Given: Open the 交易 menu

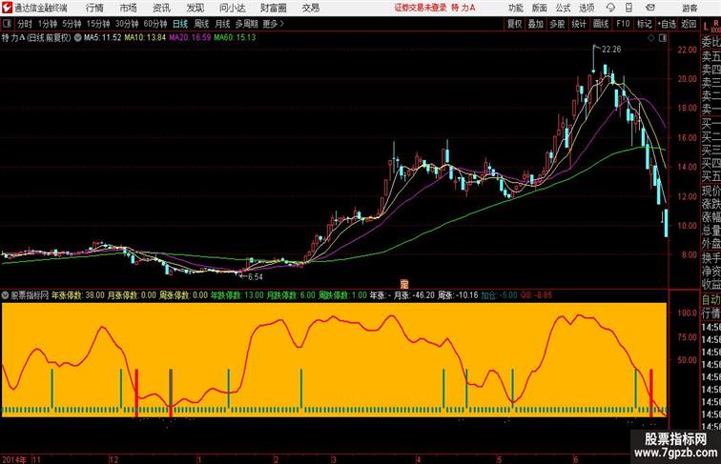Looking at the screenshot, I should pos(310,8).
